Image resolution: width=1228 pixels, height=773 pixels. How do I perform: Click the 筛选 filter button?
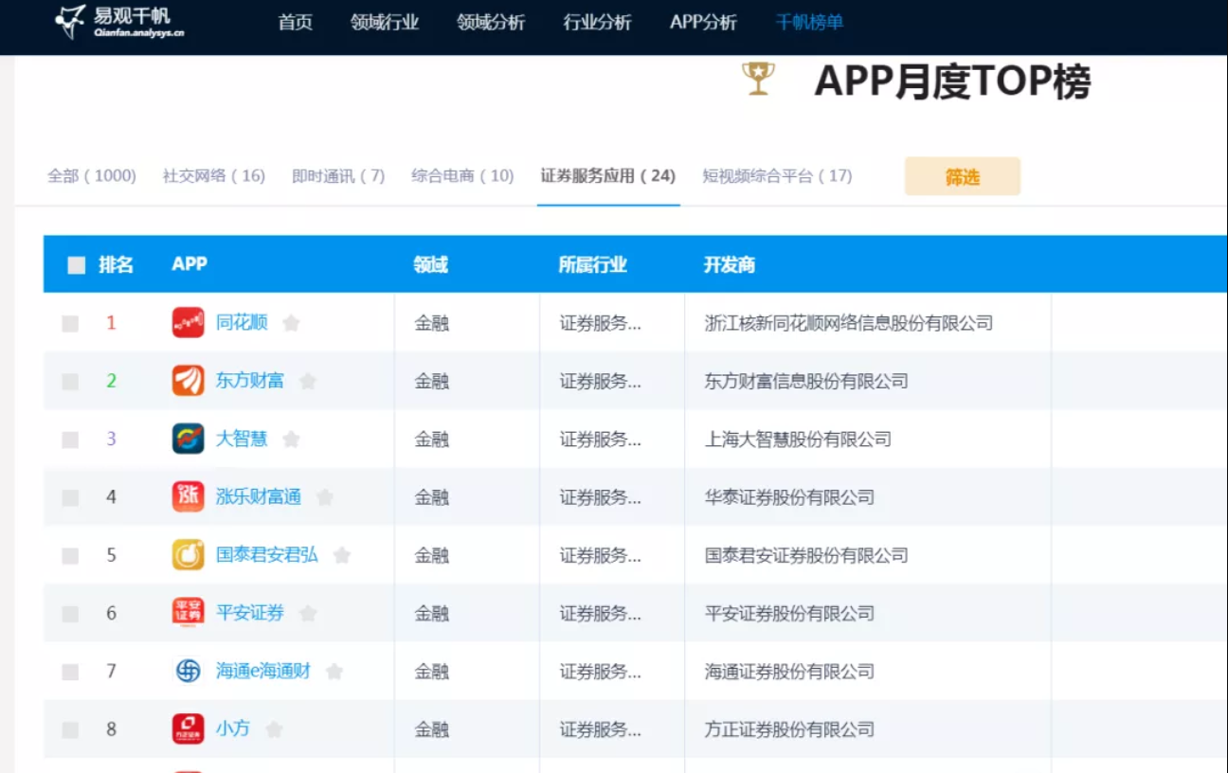pos(962,176)
